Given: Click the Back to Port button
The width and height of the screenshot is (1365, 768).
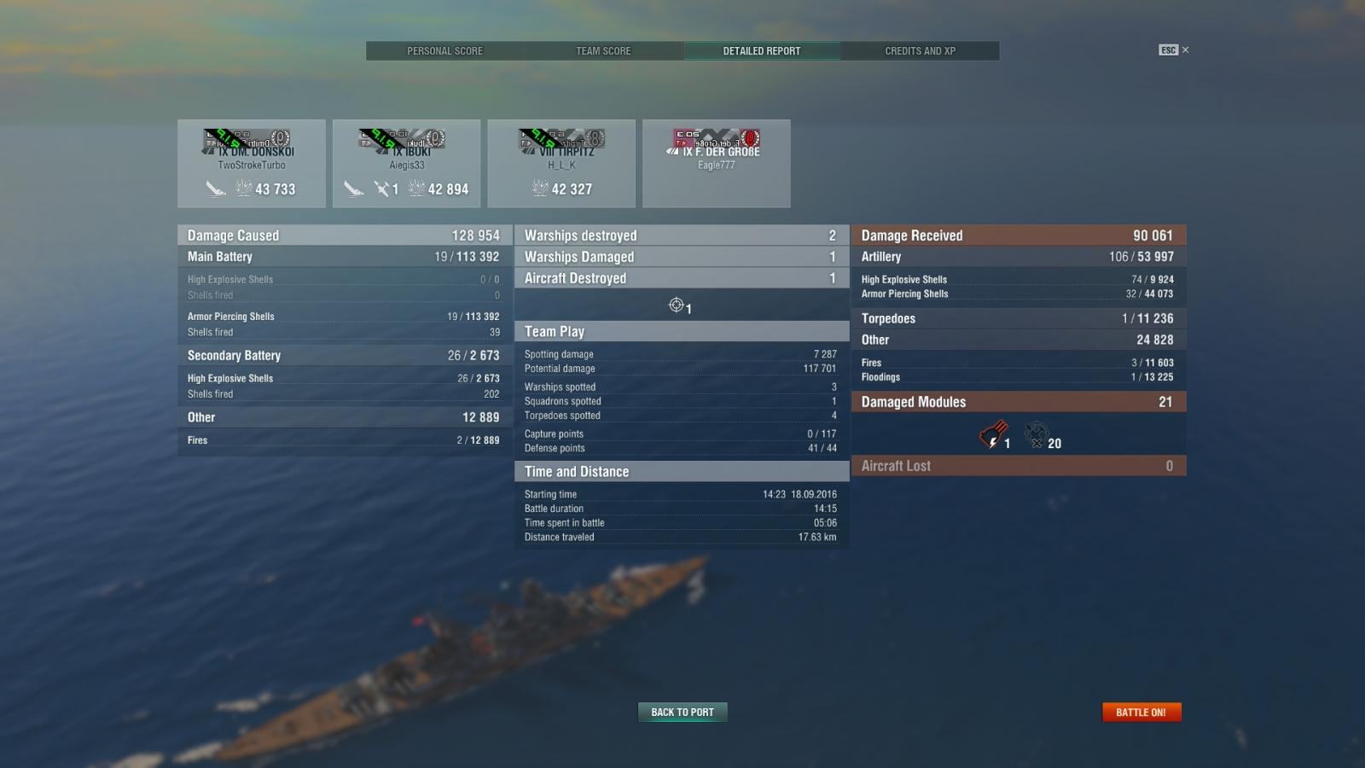Looking at the screenshot, I should pyautogui.click(x=682, y=712).
